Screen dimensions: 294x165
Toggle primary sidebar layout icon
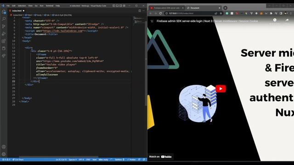[114, 5]
